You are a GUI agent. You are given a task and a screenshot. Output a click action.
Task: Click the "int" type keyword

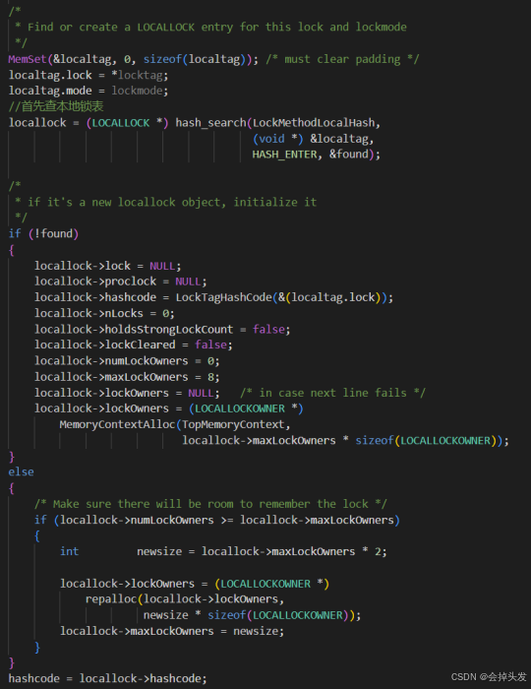click(x=70, y=551)
